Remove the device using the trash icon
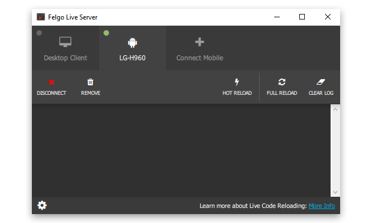The width and height of the screenshot is (372, 223). coord(91,82)
